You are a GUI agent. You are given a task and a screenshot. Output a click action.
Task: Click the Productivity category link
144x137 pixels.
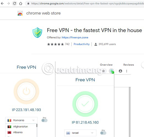click(81, 44)
